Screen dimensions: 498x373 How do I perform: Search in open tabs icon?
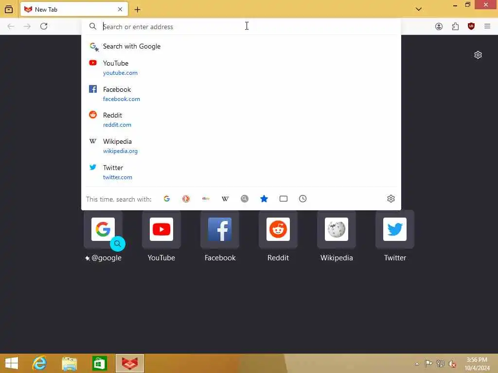[284, 199]
